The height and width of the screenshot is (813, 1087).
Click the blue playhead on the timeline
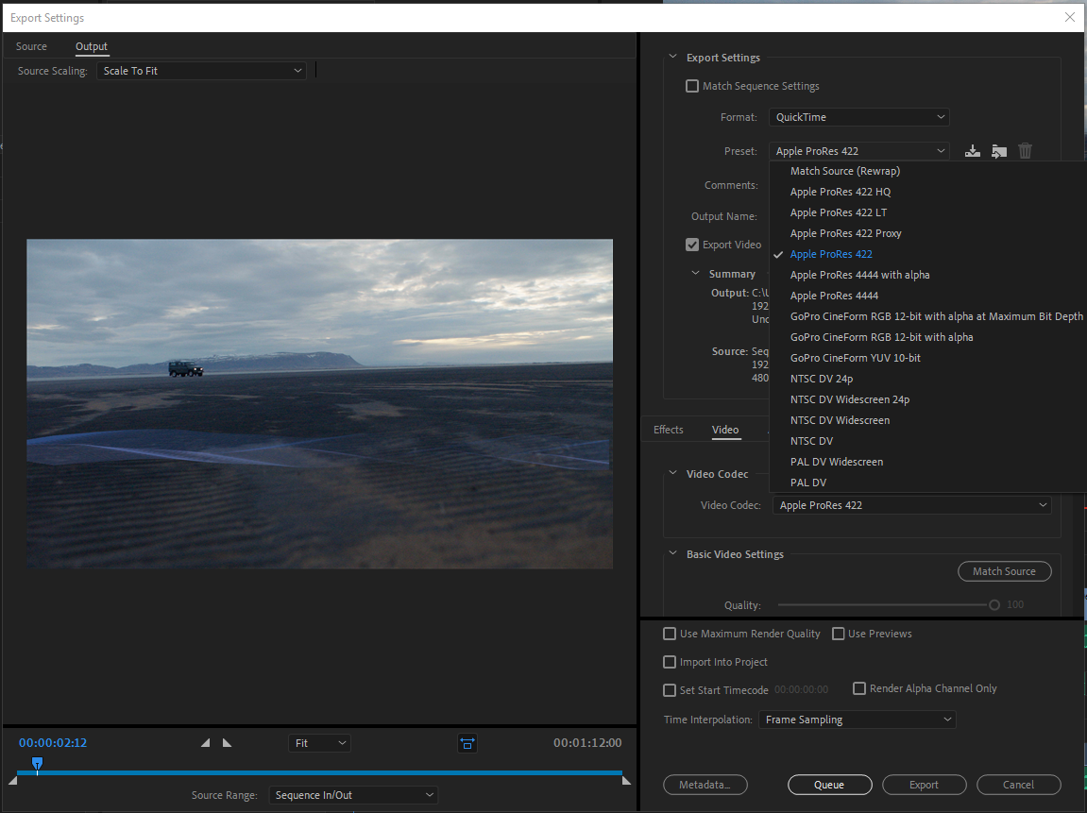(x=38, y=764)
